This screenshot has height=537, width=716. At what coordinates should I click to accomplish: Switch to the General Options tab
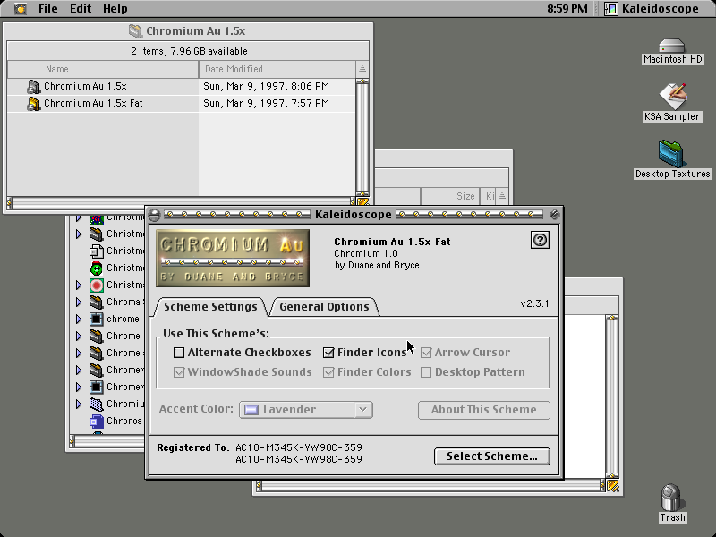tap(324, 306)
